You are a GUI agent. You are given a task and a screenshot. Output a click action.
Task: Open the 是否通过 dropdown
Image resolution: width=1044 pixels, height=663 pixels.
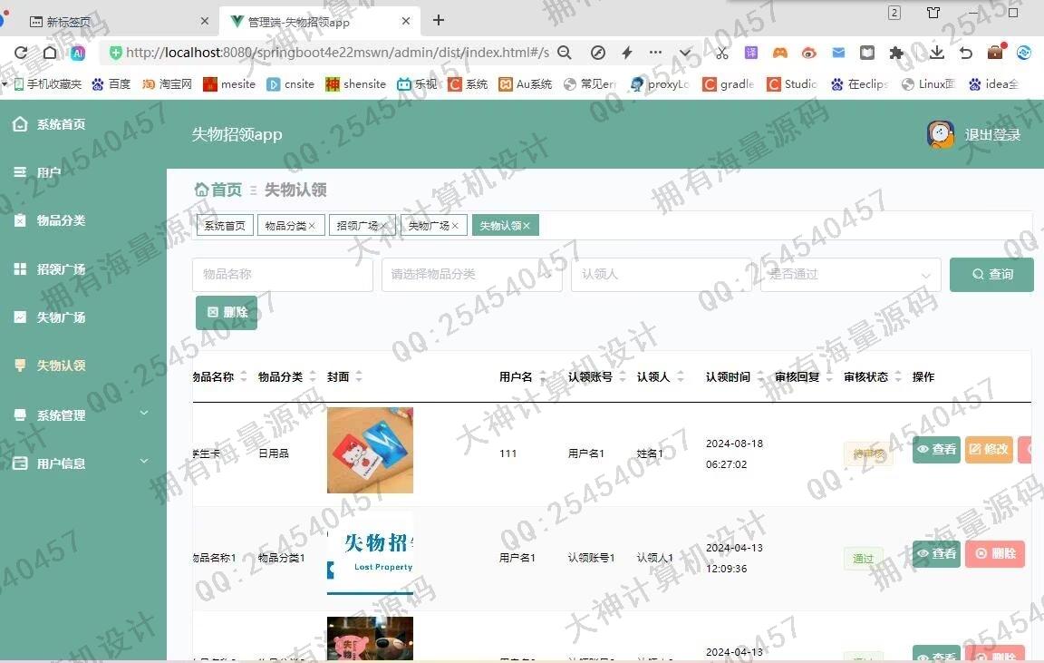pos(850,275)
